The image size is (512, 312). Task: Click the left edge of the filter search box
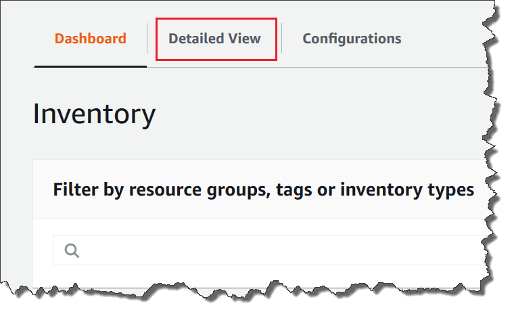click(x=55, y=250)
